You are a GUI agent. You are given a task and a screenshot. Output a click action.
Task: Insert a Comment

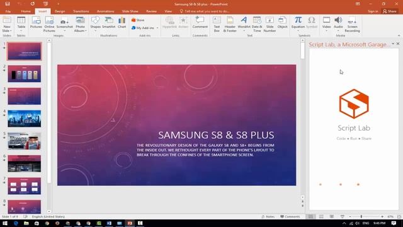200,22
